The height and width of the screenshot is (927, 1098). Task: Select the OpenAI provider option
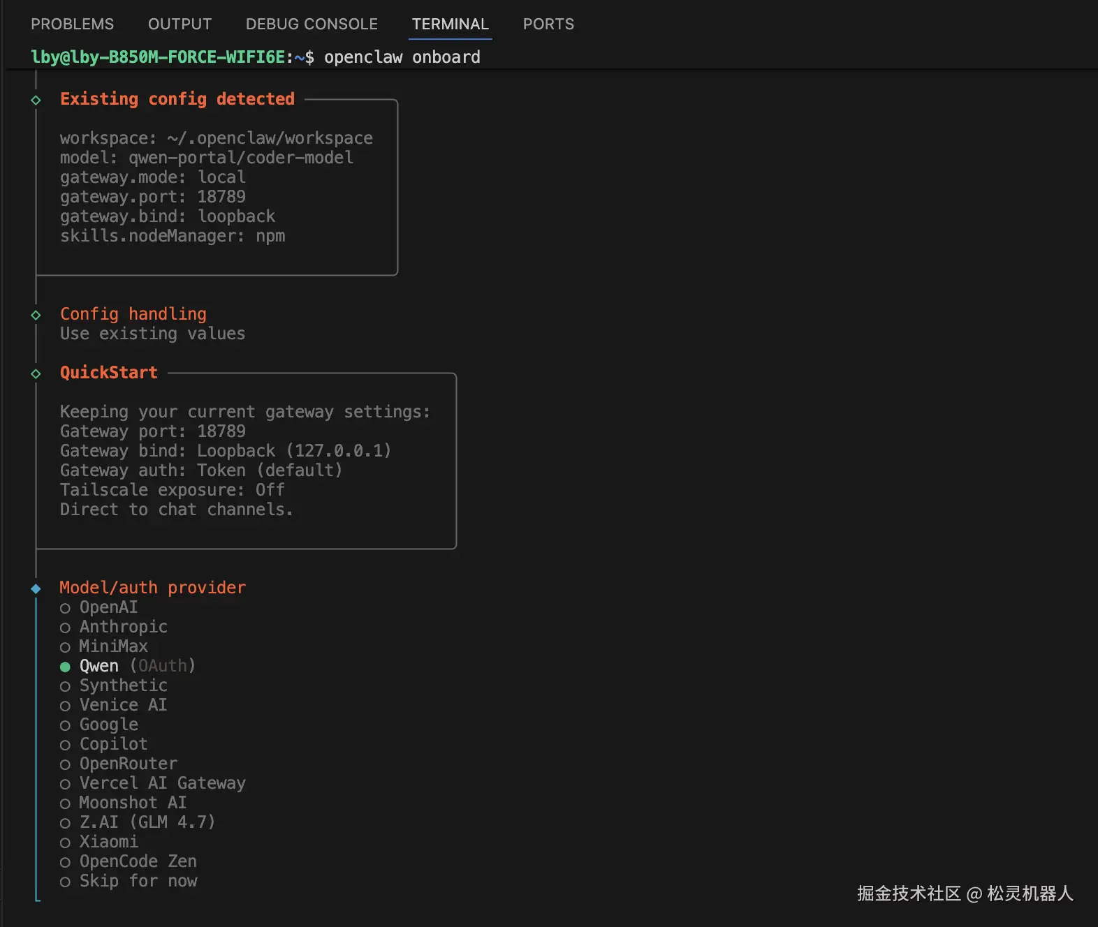pyautogui.click(x=99, y=607)
